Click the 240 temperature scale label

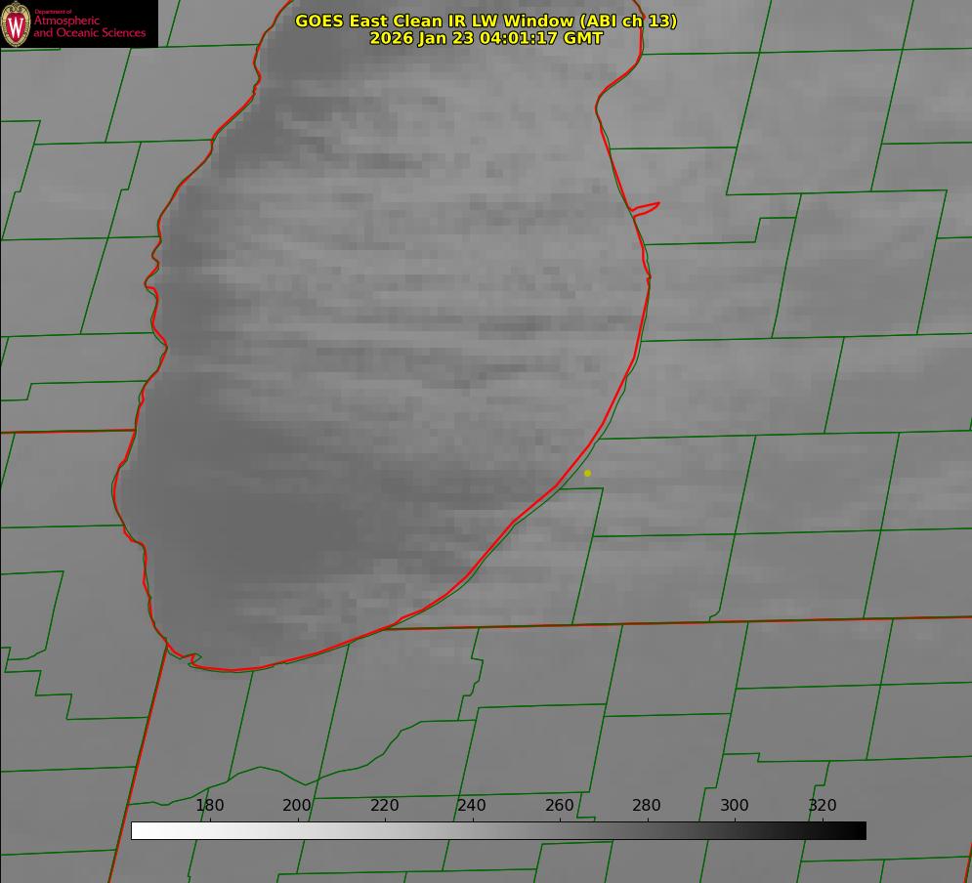pos(472,806)
